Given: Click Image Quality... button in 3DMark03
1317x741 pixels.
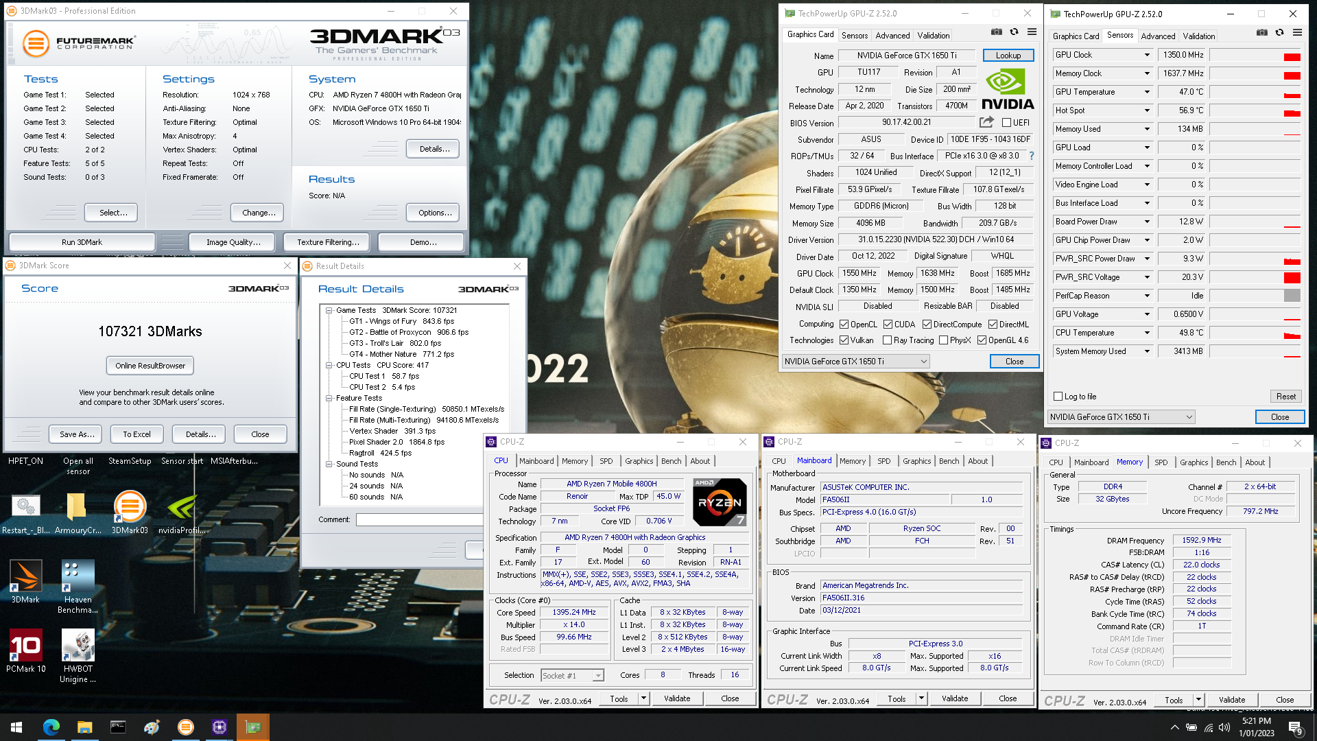Looking at the screenshot, I should 233,242.
